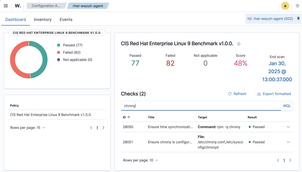Switch to the Dashboard tab
This screenshot has width=302, height=172.
(x=15, y=20)
